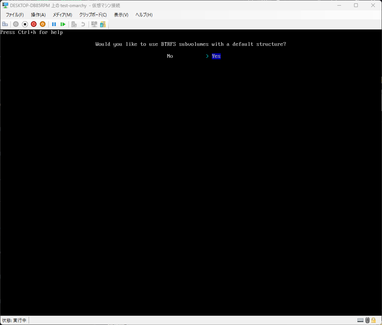Viewport: 382px width, 325px height.
Task: Click the mouse status icon in the status bar
Action: 367,320
